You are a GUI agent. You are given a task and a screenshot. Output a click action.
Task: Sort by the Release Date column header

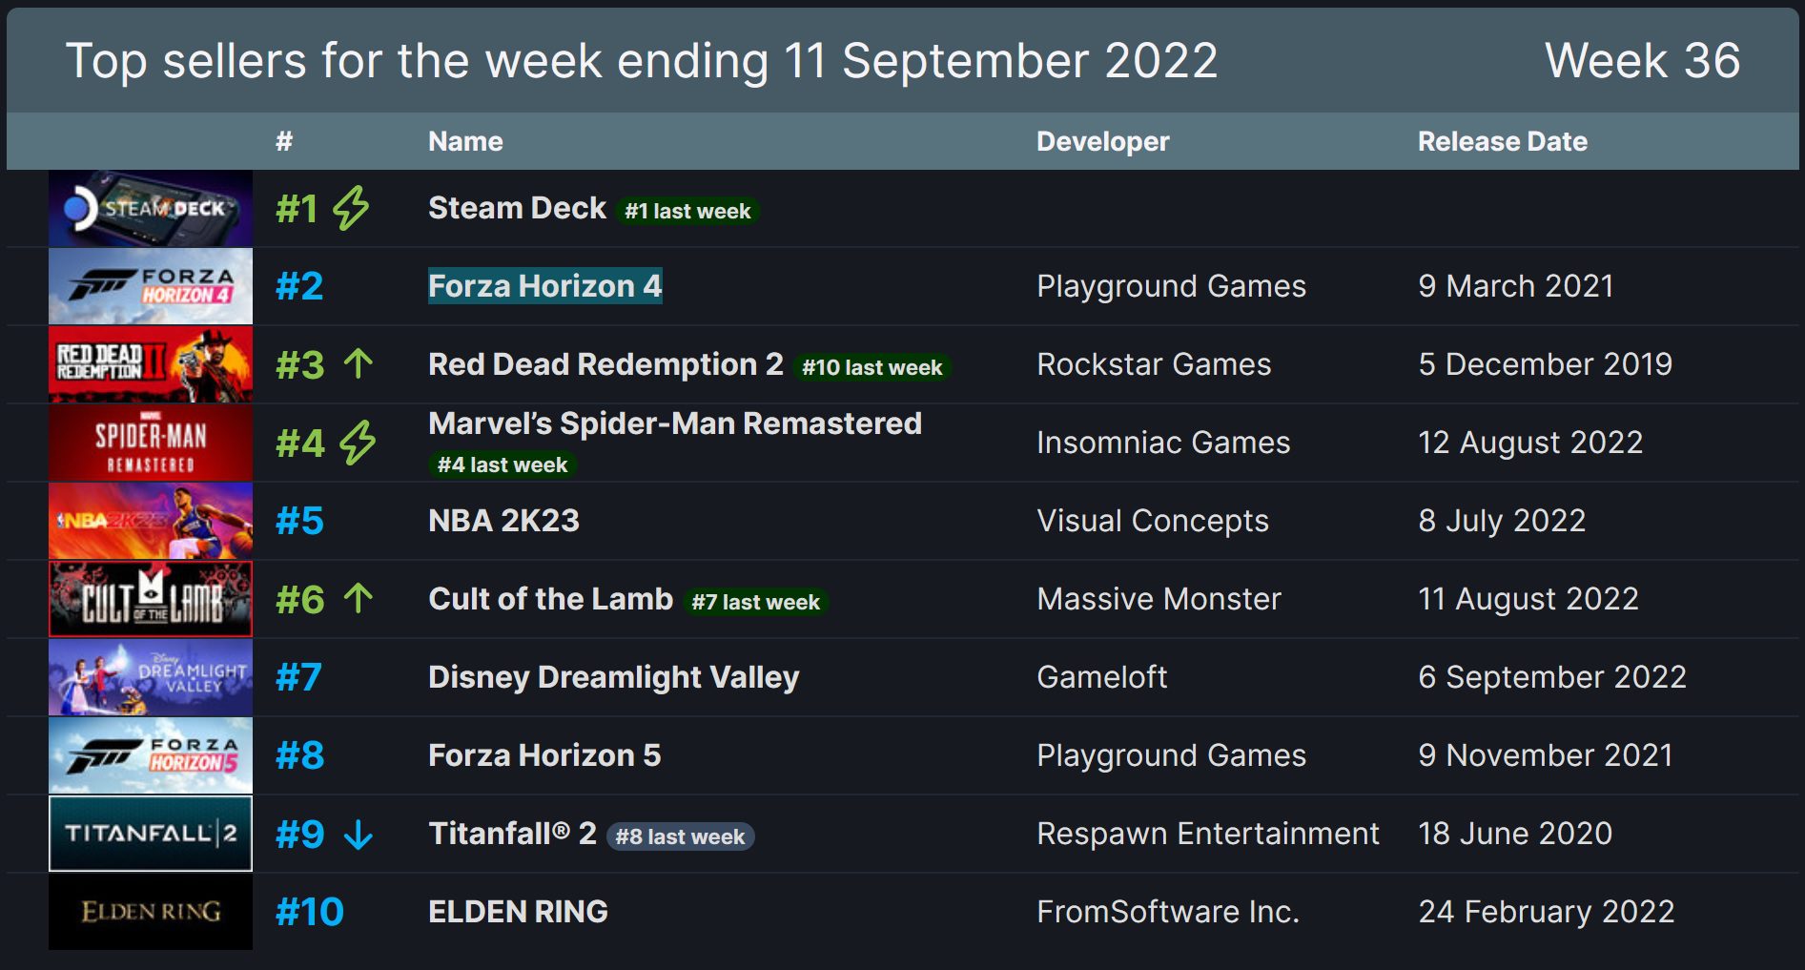point(1503,140)
